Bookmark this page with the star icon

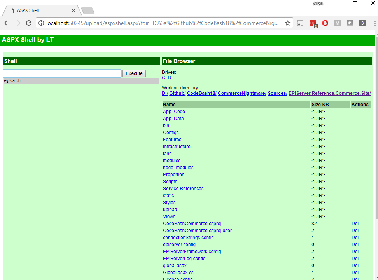coord(287,23)
